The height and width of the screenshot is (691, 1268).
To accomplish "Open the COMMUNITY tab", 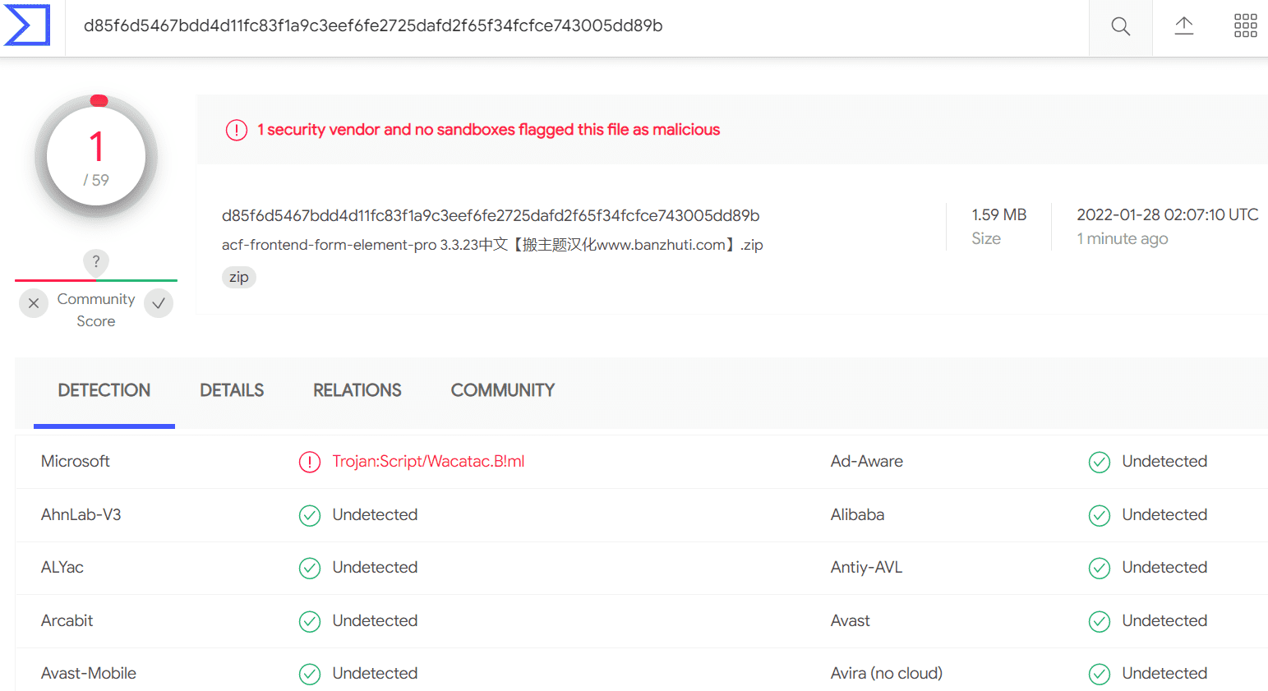I will tap(503, 390).
